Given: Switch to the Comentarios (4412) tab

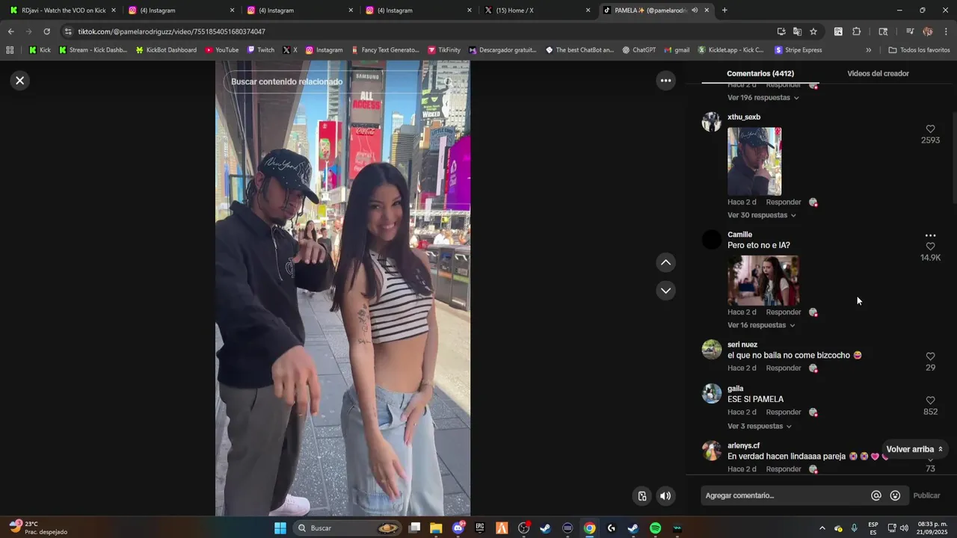Looking at the screenshot, I should [760, 73].
